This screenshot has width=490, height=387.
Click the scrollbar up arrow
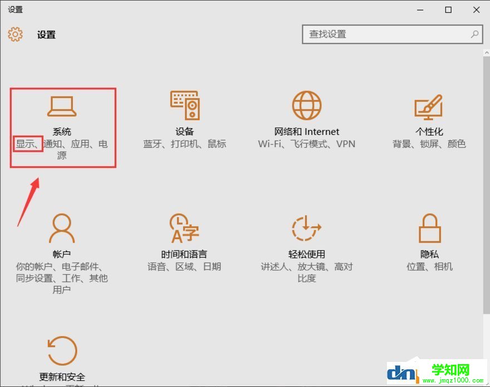pos(487,53)
